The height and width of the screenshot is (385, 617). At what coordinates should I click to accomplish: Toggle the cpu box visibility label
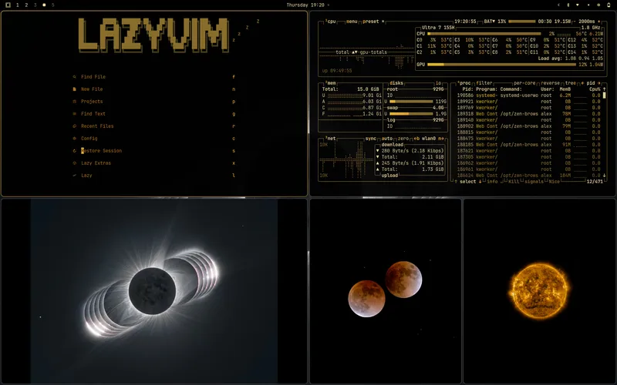coord(331,22)
